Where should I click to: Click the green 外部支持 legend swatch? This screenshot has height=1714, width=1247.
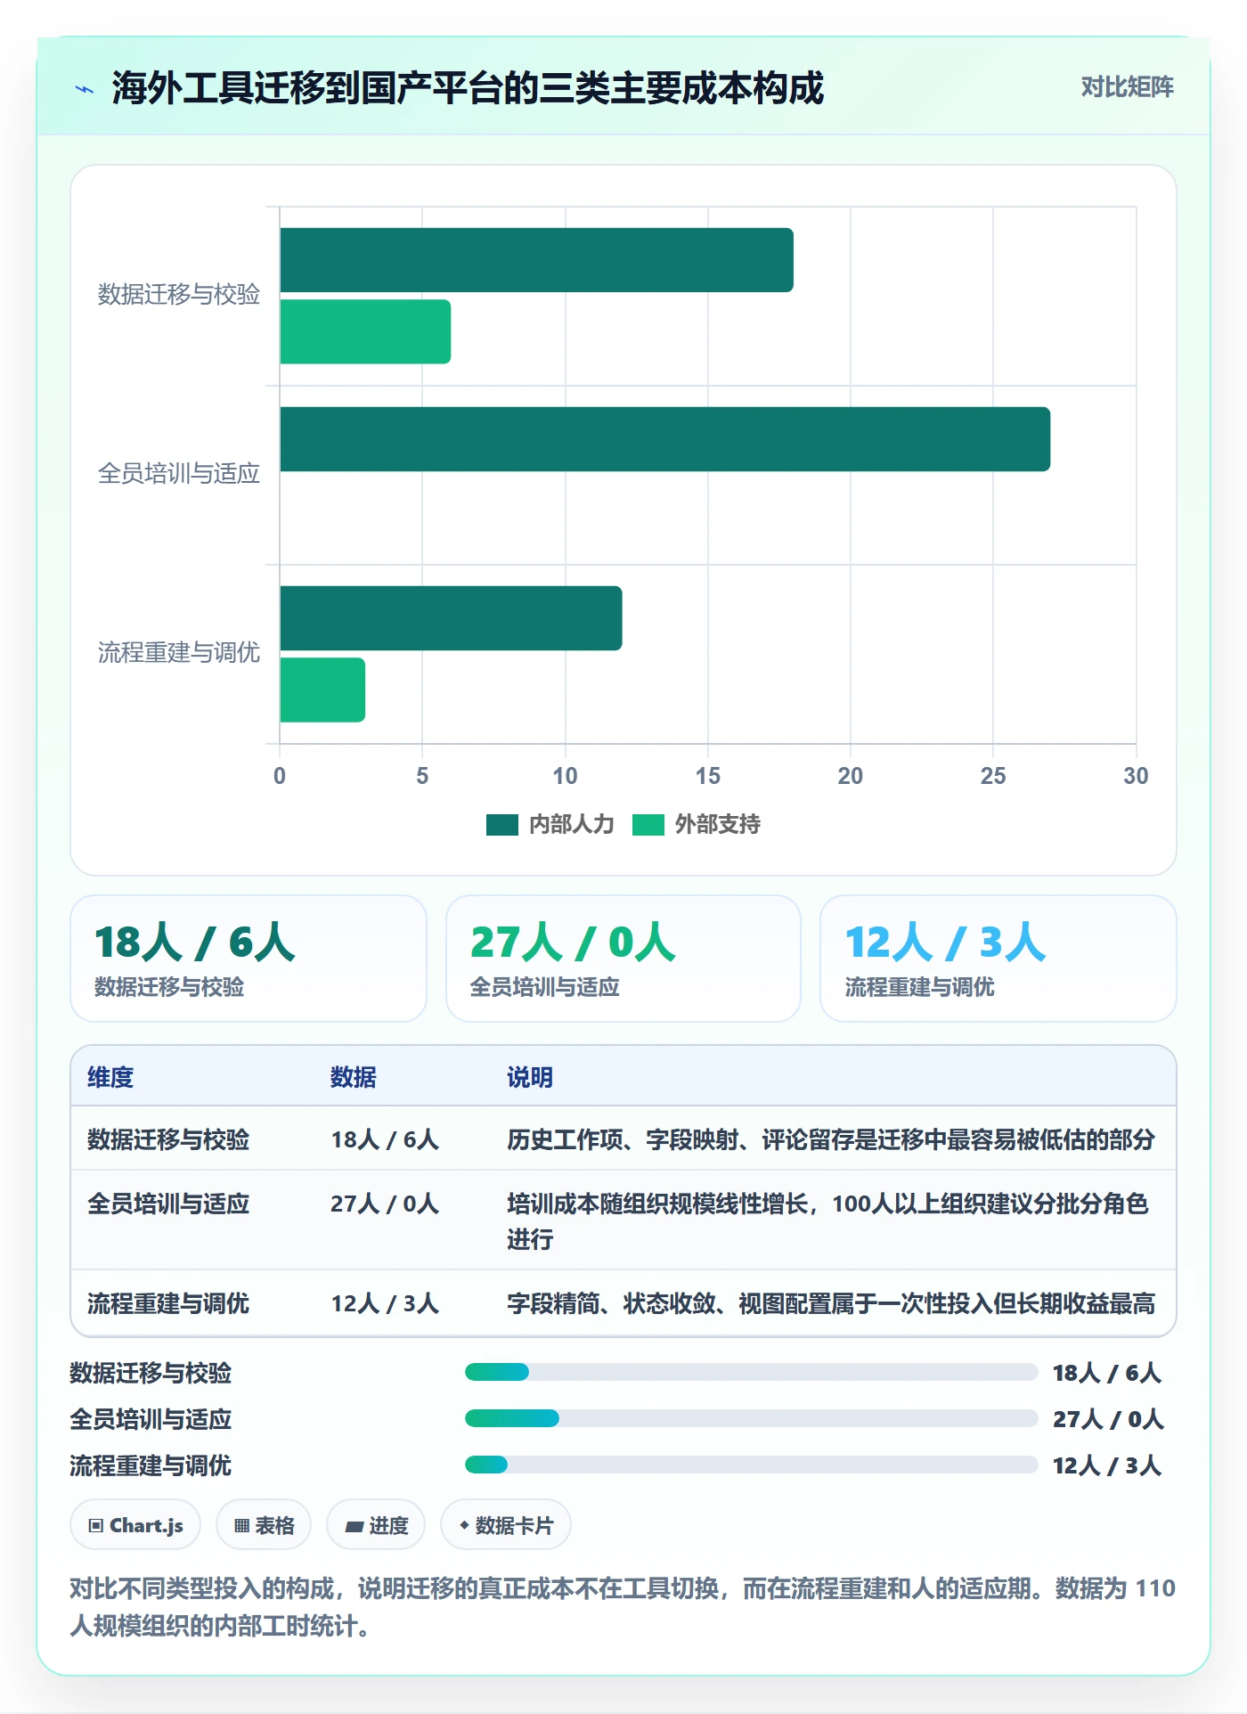coord(648,825)
